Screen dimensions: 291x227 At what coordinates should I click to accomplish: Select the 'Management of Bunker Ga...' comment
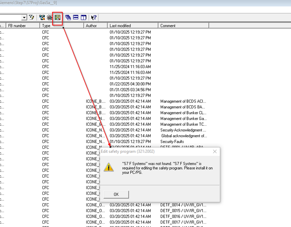pos(184,119)
